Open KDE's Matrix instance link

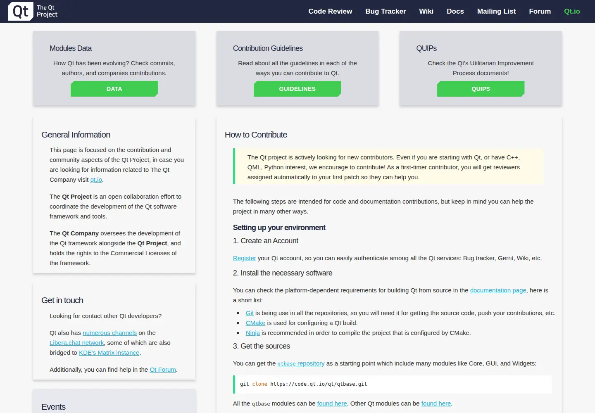pos(109,353)
